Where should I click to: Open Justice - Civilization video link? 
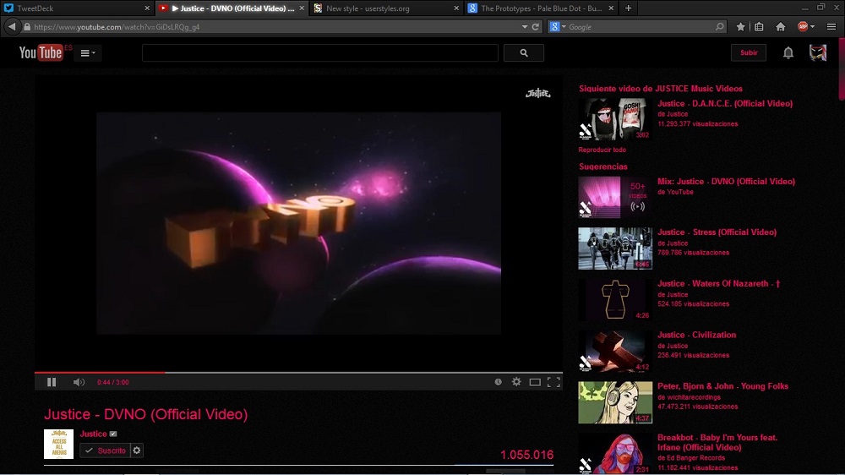(697, 335)
